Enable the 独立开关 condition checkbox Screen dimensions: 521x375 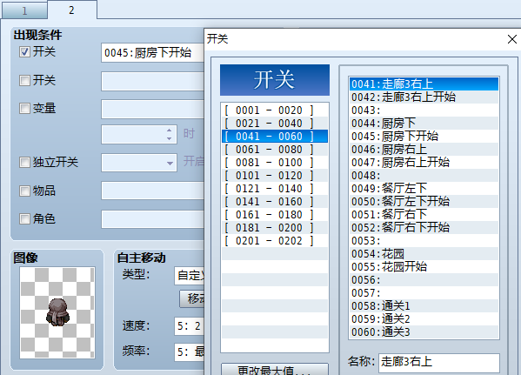(x=24, y=162)
